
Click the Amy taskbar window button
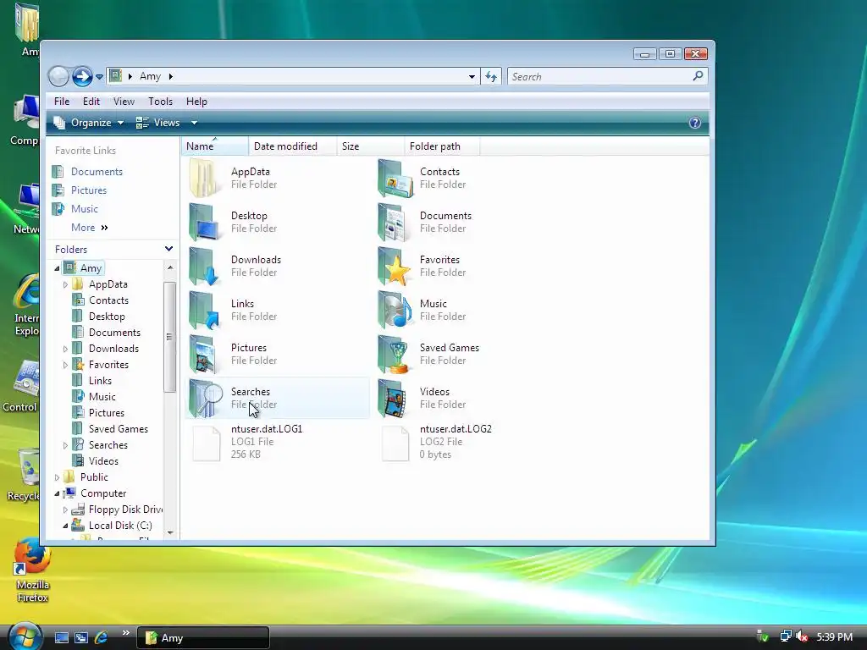[203, 637]
